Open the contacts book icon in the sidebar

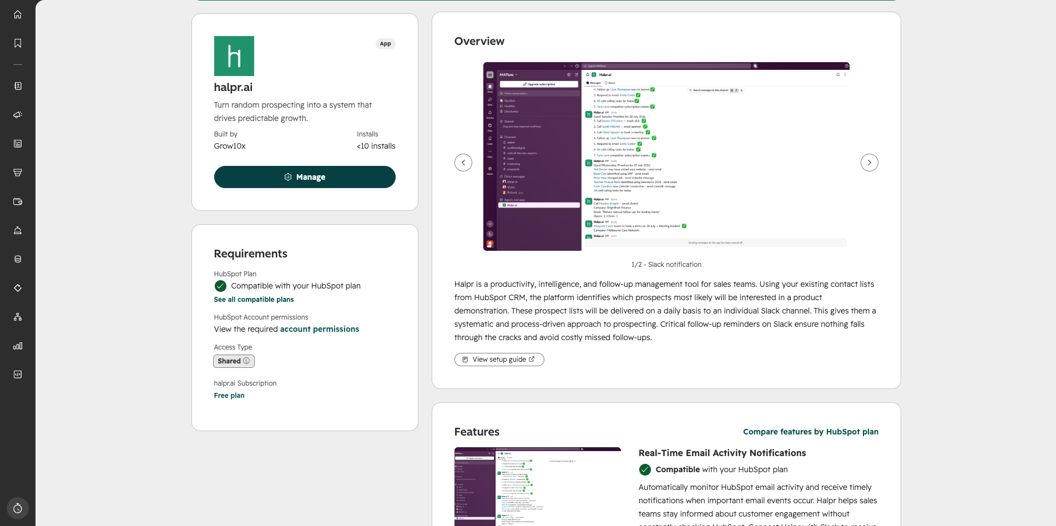point(18,86)
